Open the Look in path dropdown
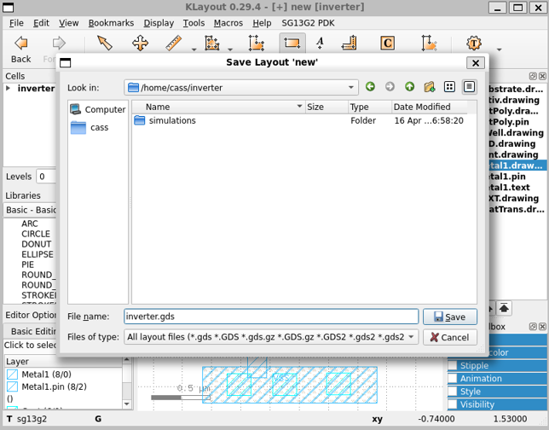Screen dimensions: 549x430 [x=351, y=87]
